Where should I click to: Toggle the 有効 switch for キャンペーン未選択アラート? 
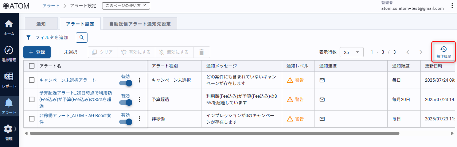tap(126, 82)
